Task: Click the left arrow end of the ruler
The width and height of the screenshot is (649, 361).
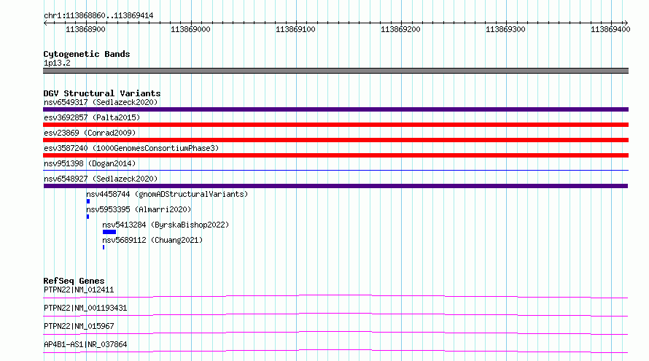Action: (x=45, y=23)
